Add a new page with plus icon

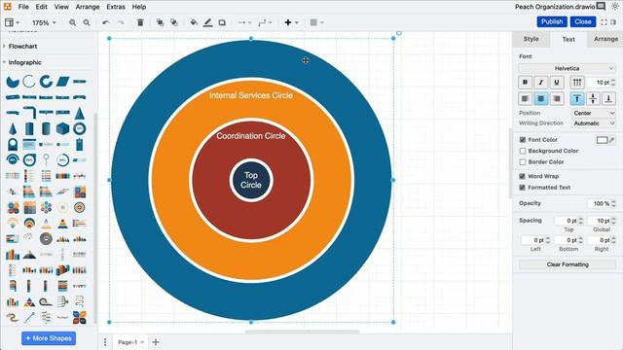(156, 342)
